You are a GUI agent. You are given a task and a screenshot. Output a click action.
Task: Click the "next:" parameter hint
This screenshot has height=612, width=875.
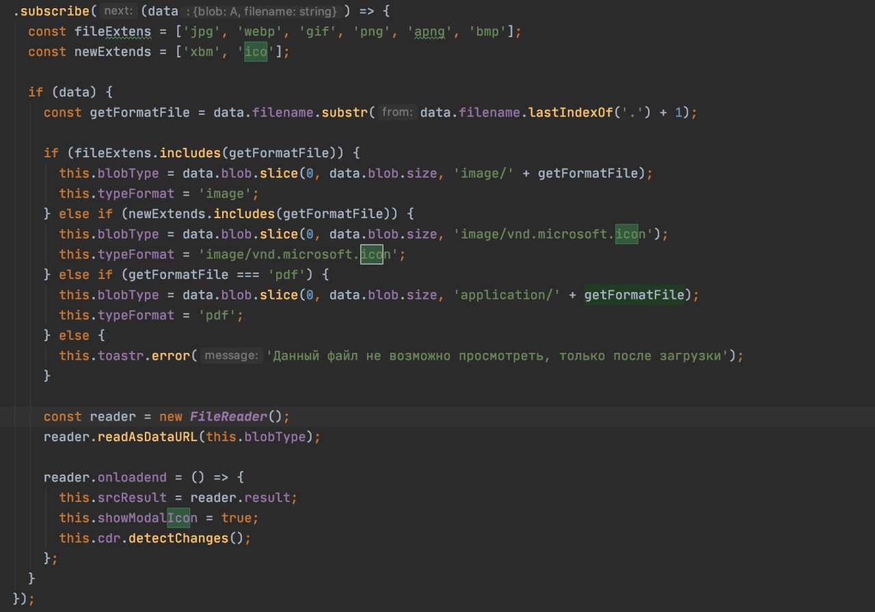pos(118,12)
